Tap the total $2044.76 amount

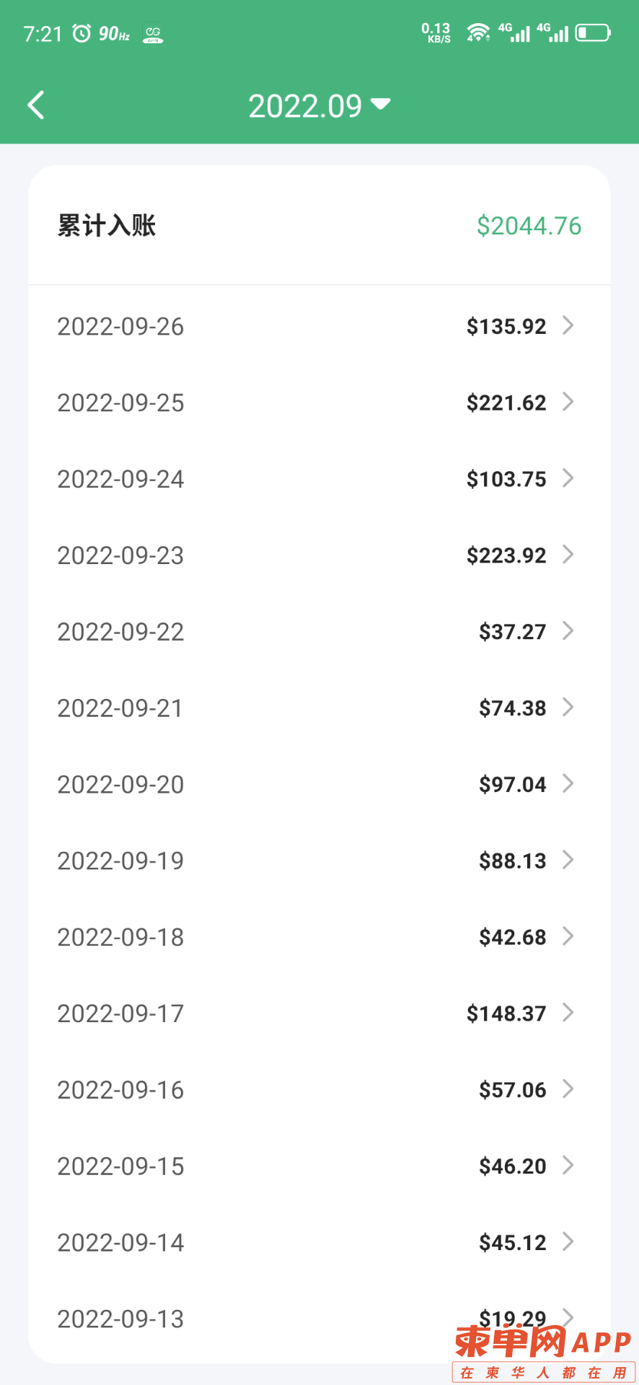529,226
